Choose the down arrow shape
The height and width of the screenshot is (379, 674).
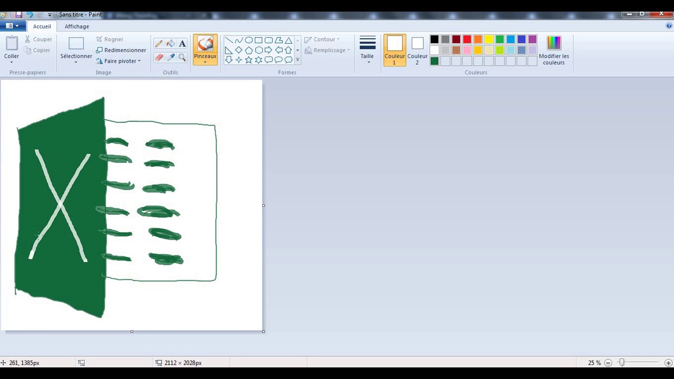tap(229, 60)
